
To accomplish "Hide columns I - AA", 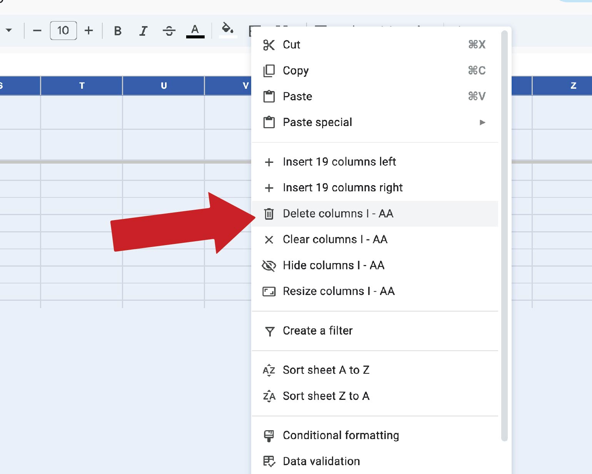I will tap(334, 265).
